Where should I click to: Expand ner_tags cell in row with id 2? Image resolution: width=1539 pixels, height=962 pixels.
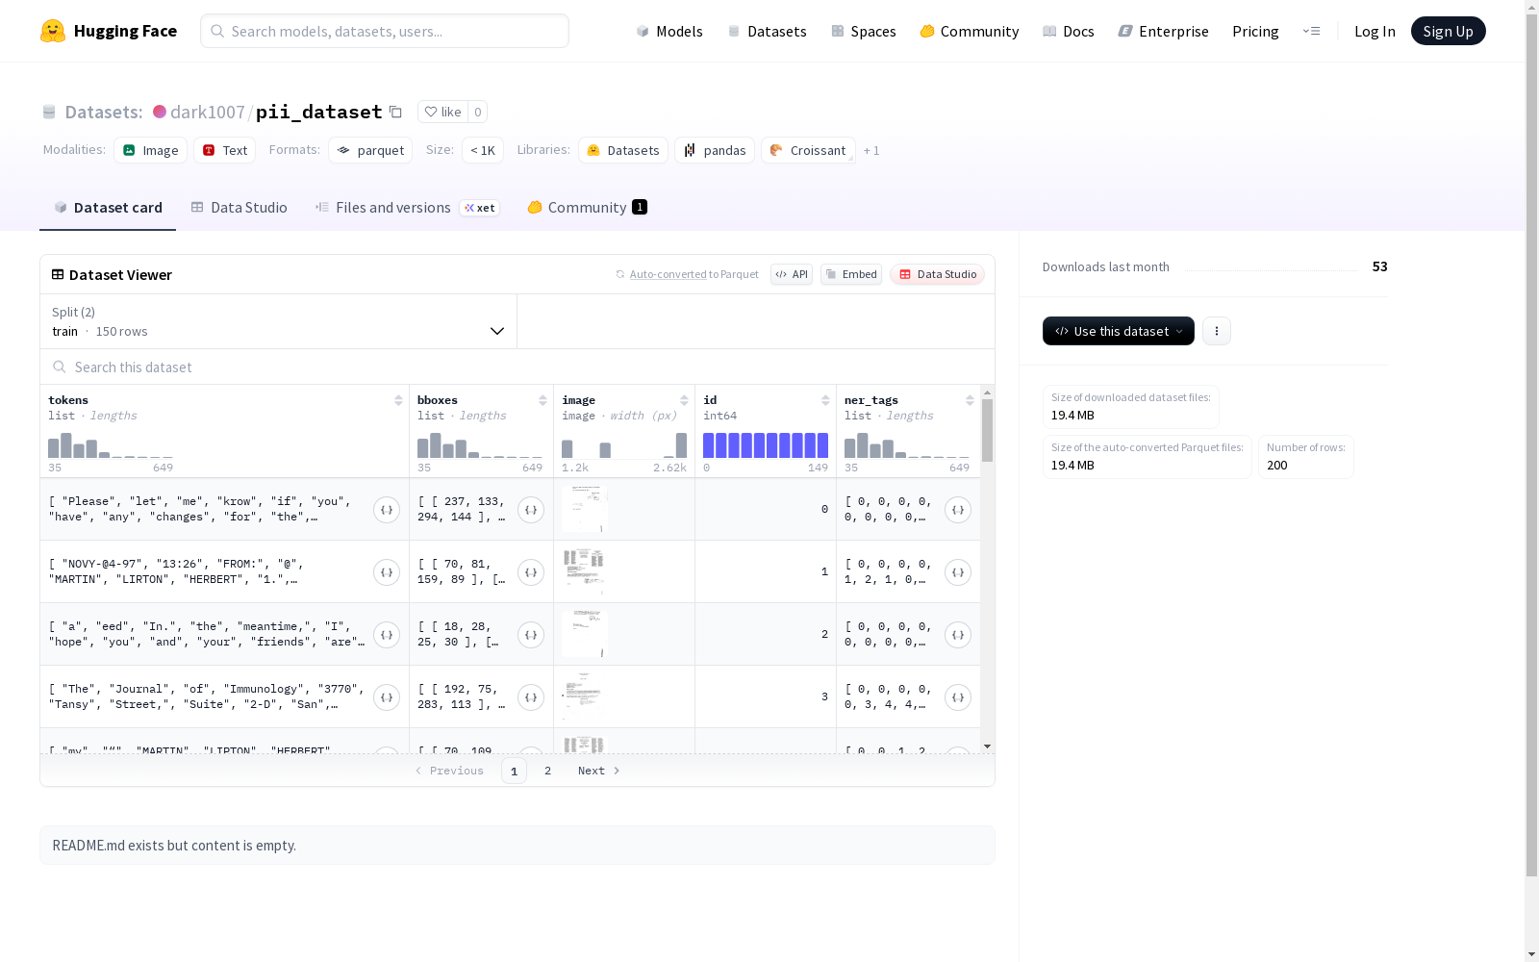[958, 635]
